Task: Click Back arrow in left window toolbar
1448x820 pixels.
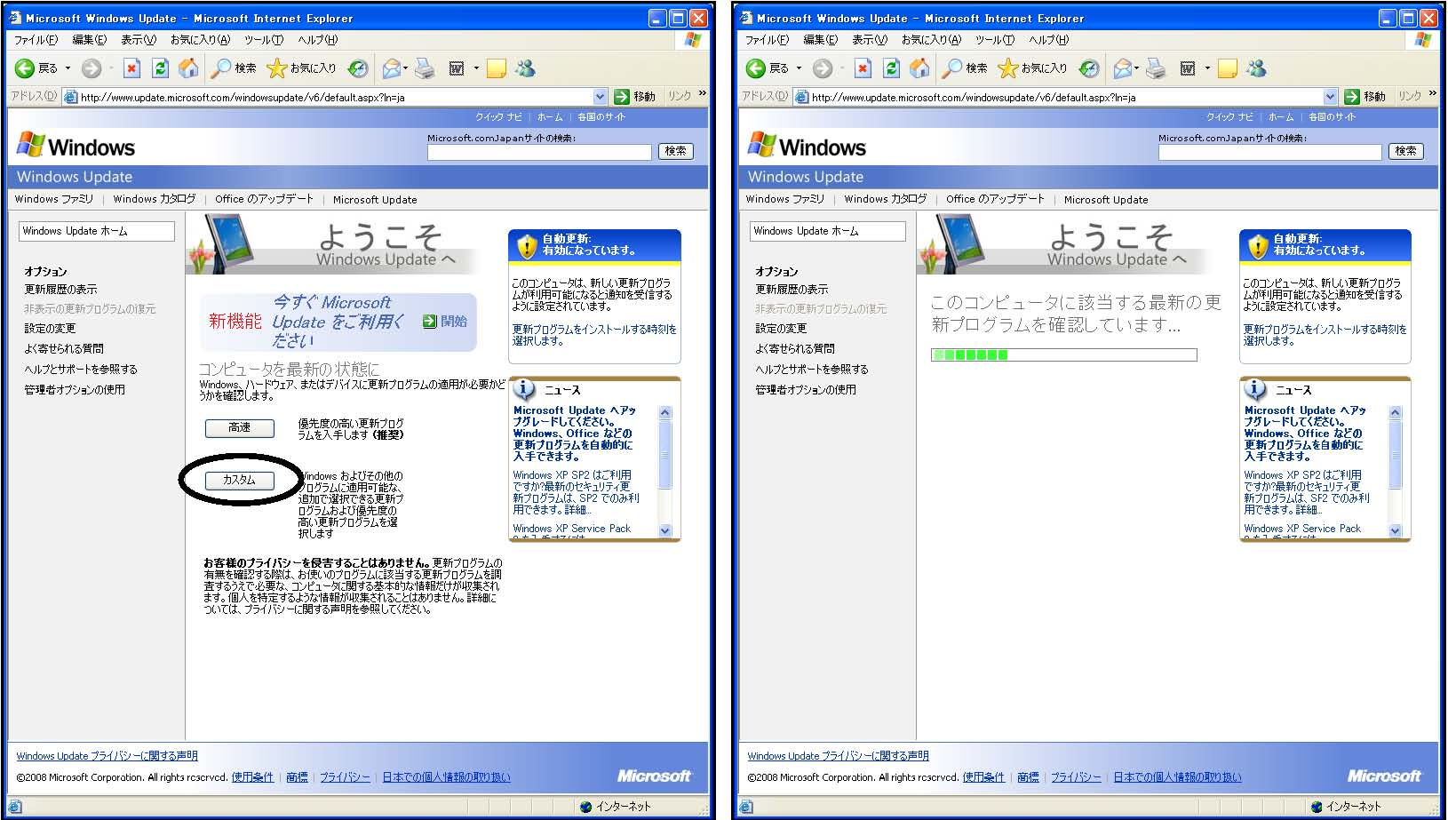Action: click(25, 68)
